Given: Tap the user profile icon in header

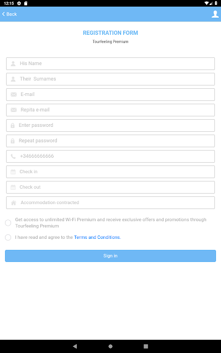Looking at the screenshot, I should (215, 14).
